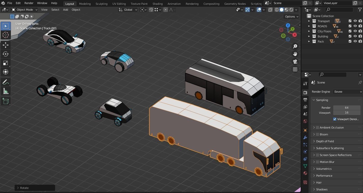Switch to the Geometry Nodes workspace tab
This screenshot has width=363, height=193.
click(235, 4)
